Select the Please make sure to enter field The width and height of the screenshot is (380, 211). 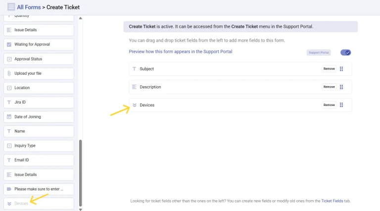[x=39, y=189]
